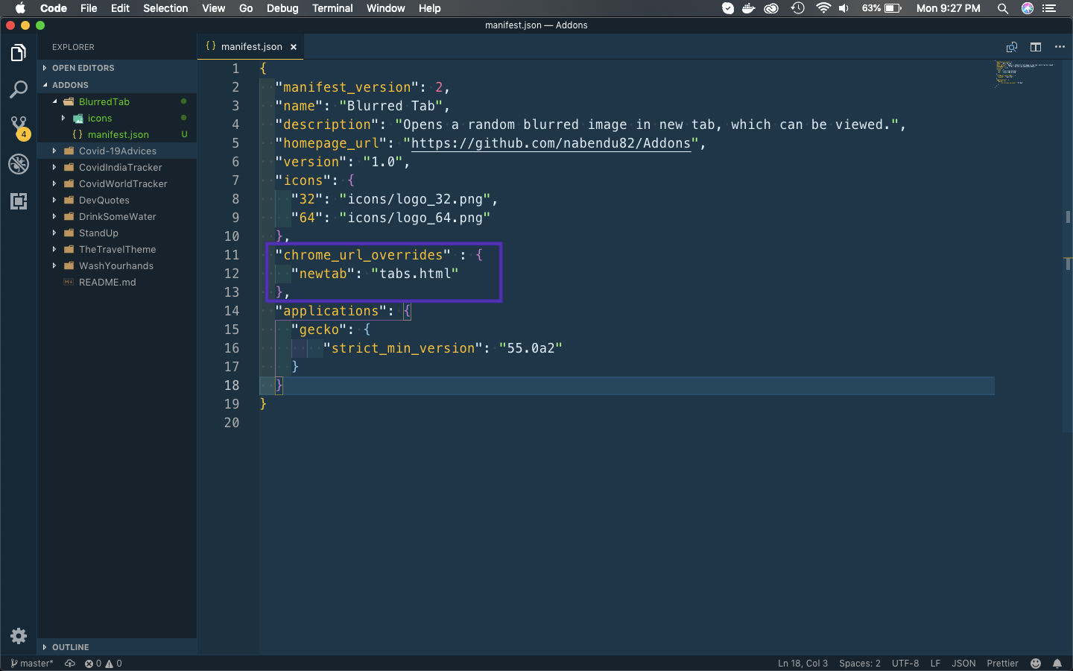Image resolution: width=1073 pixels, height=671 pixels.
Task: Expand the Open Editors section
Action: (118, 68)
